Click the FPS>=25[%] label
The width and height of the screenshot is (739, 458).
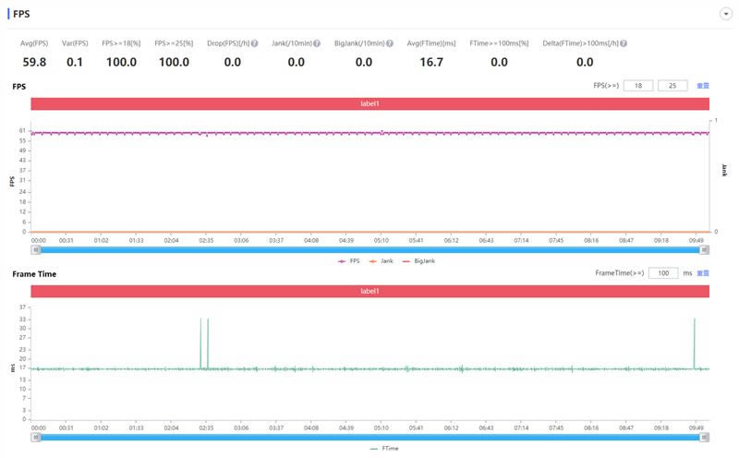point(174,43)
